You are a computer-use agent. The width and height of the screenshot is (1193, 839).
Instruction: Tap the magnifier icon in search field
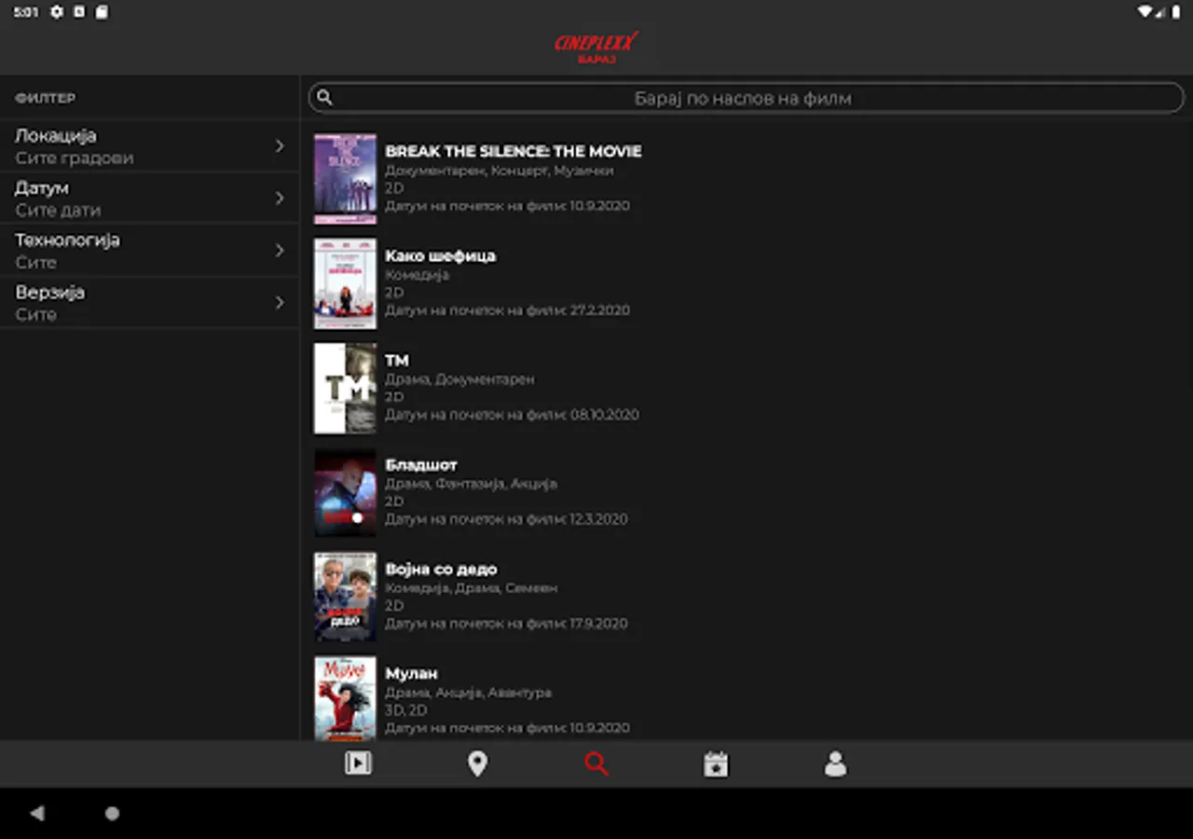[324, 97]
